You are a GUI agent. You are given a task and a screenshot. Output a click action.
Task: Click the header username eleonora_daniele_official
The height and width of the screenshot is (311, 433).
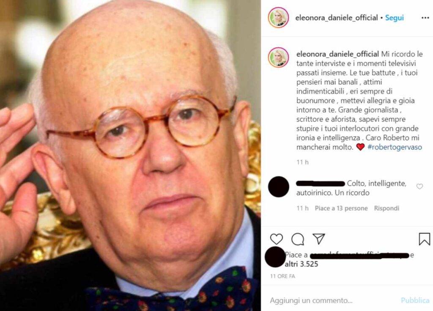[336, 18]
